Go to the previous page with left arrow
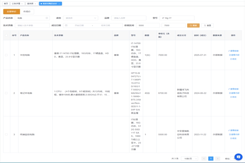 coord(204,159)
